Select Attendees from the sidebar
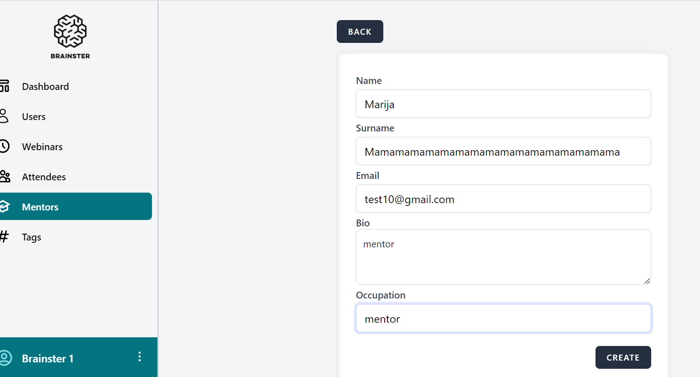 [44, 177]
